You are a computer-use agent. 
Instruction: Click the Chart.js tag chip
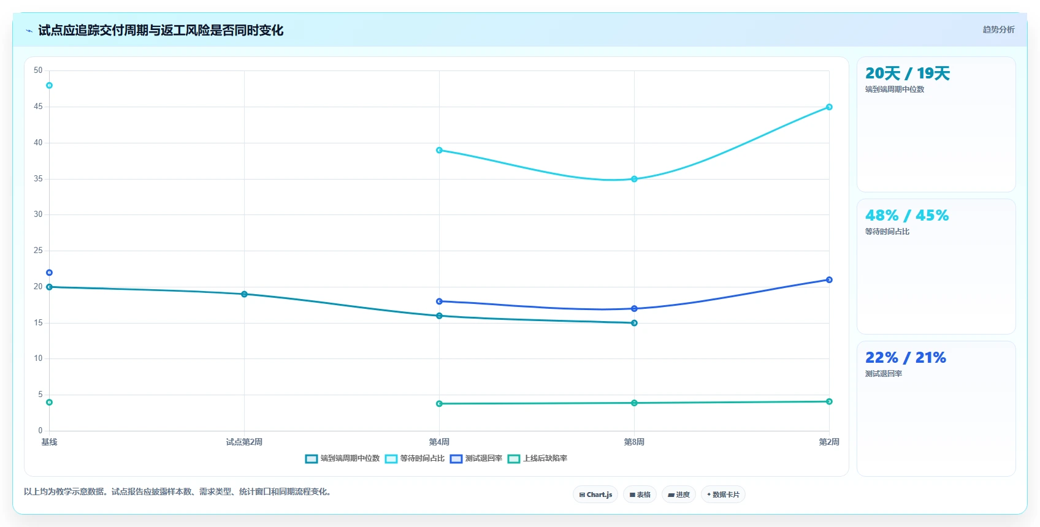coord(595,495)
